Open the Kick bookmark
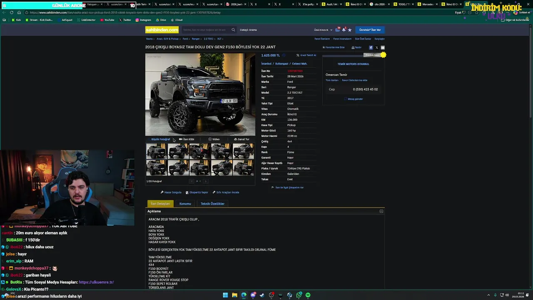The width and height of the screenshot is (533, 300). click(16, 20)
